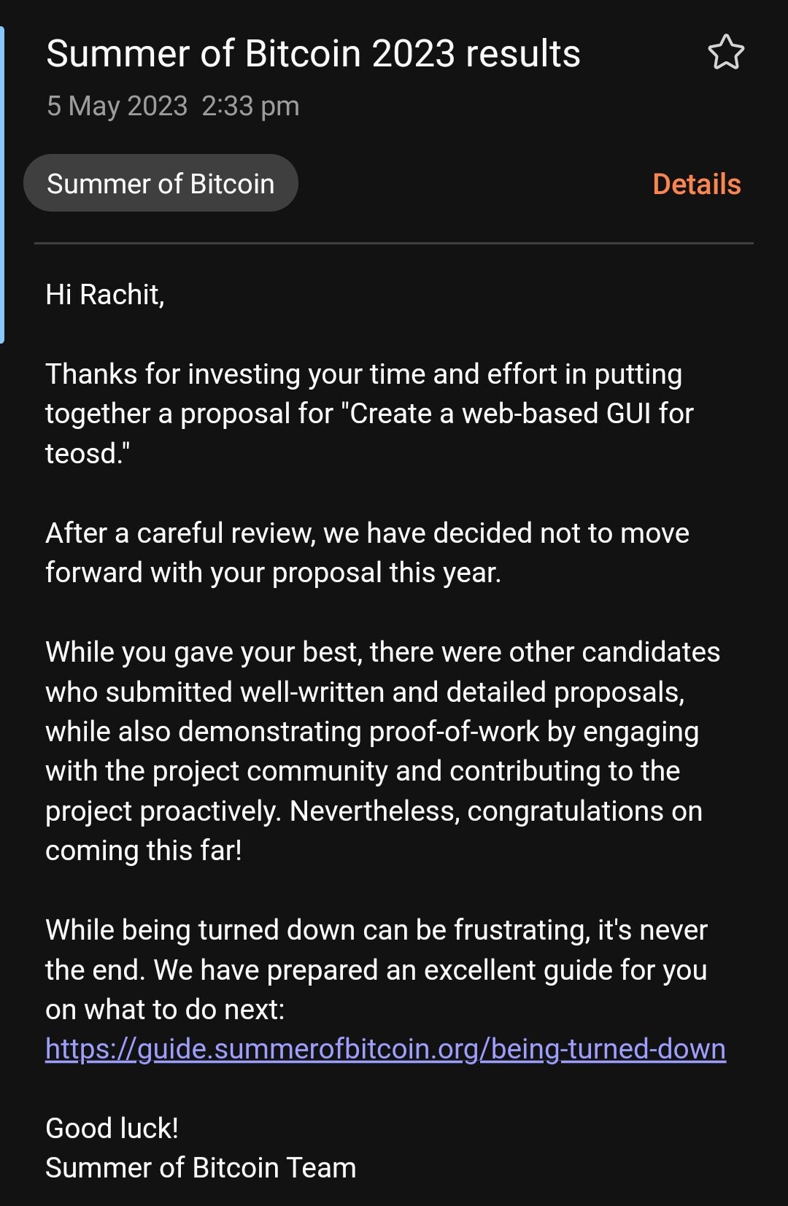The width and height of the screenshot is (788, 1206).
Task: Tap the "While you gave your best" line
Action: [x=382, y=652]
